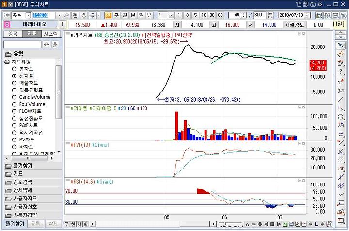Click the arrow selection cursor tool
Image resolution: width=349 pixels, height=231 pixels.
click(x=340, y=46)
